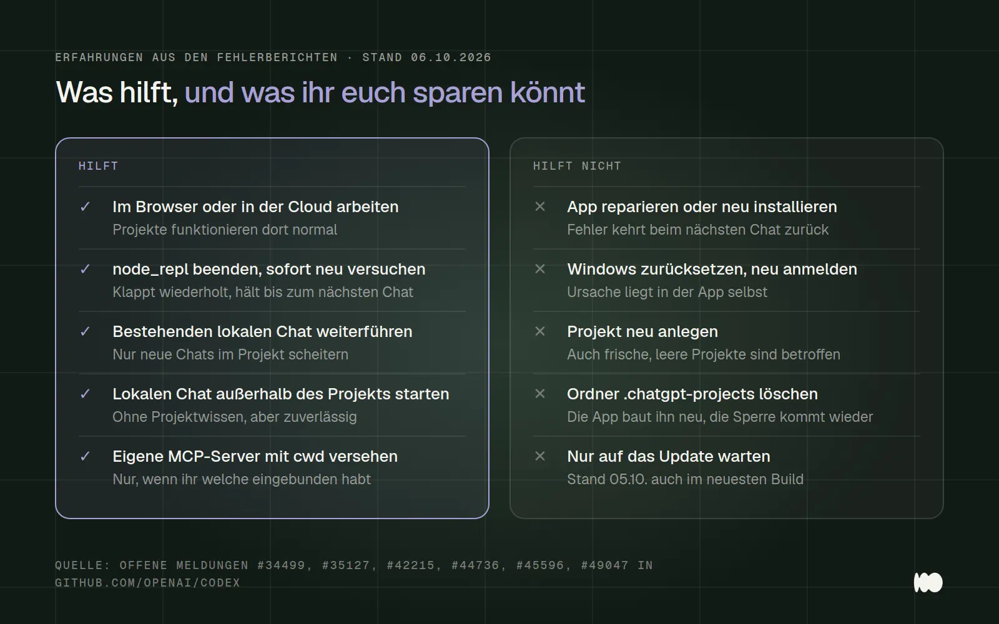
Task: Click 'Windows zurücksetzen, neu anmelden'
Action: click(x=712, y=269)
